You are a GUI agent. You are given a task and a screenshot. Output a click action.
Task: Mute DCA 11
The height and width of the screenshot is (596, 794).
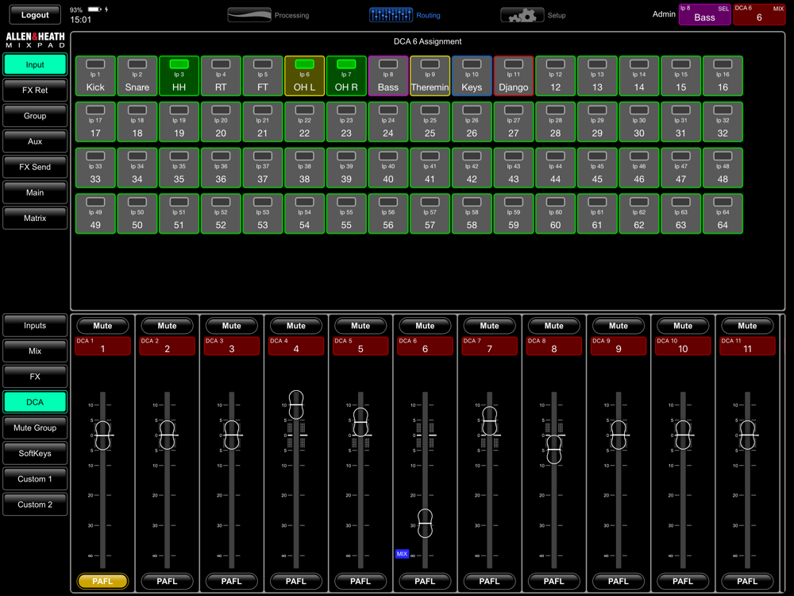click(x=747, y=326)
